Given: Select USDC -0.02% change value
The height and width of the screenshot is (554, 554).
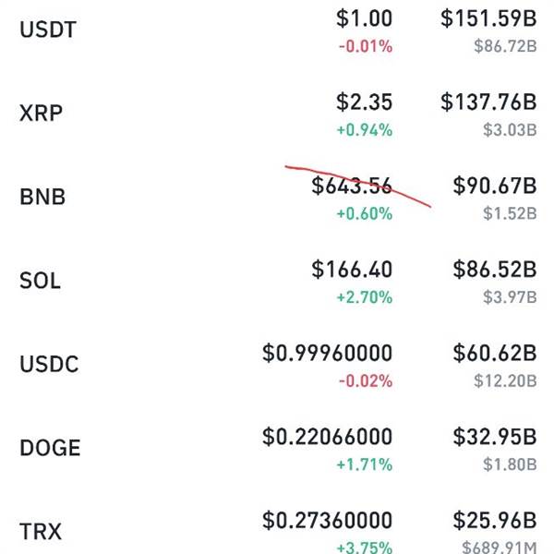Looking at the screenshot, I should click(x=366, y=380).
